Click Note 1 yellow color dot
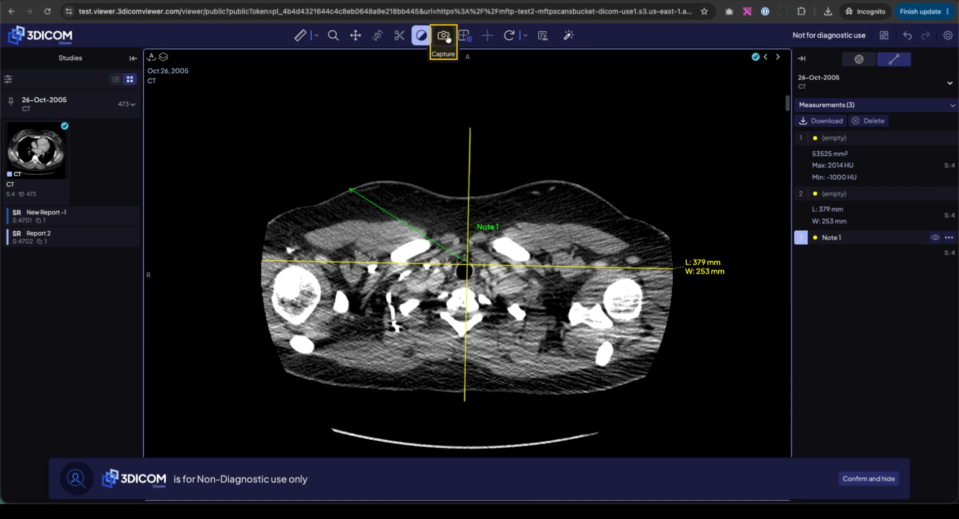The width and height of the screenshot is (959, 519). 815,238
